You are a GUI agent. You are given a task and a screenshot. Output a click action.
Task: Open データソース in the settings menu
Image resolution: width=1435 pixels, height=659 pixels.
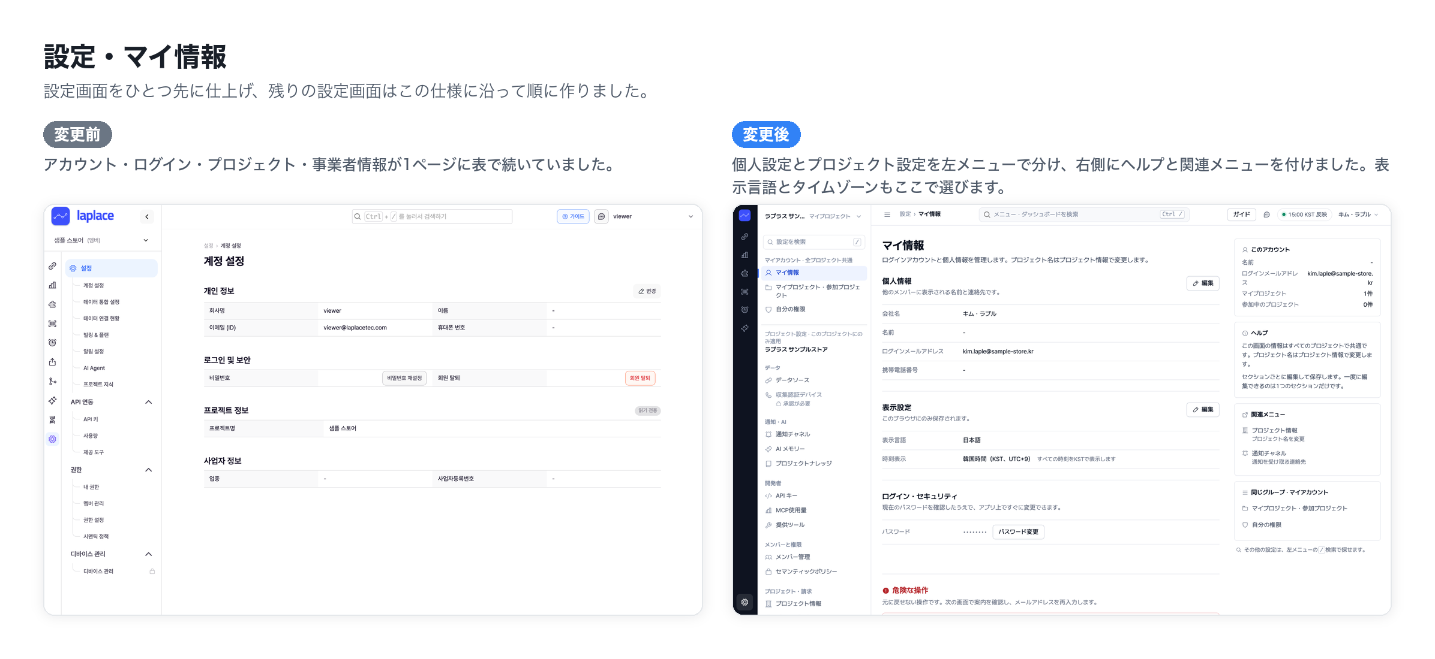click(x=792, y=380)
